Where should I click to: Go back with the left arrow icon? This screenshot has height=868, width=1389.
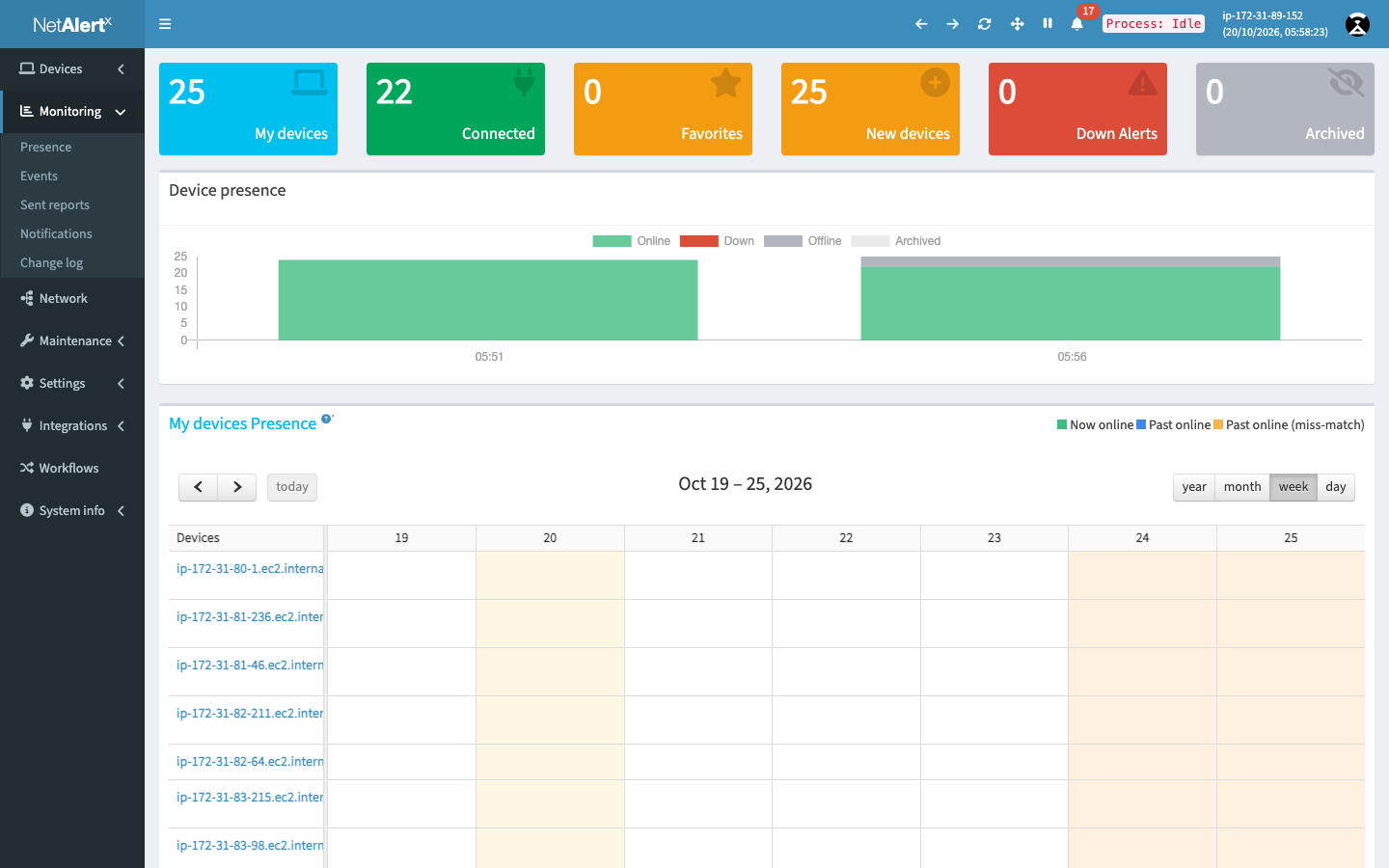pyautogui.click(x=921, y=24)
